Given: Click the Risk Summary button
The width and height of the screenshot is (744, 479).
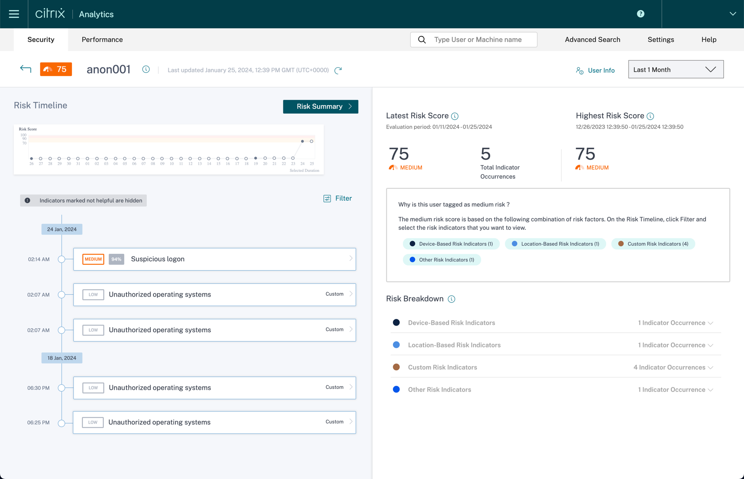Looking at the screenshot, I should coord(320,106).
